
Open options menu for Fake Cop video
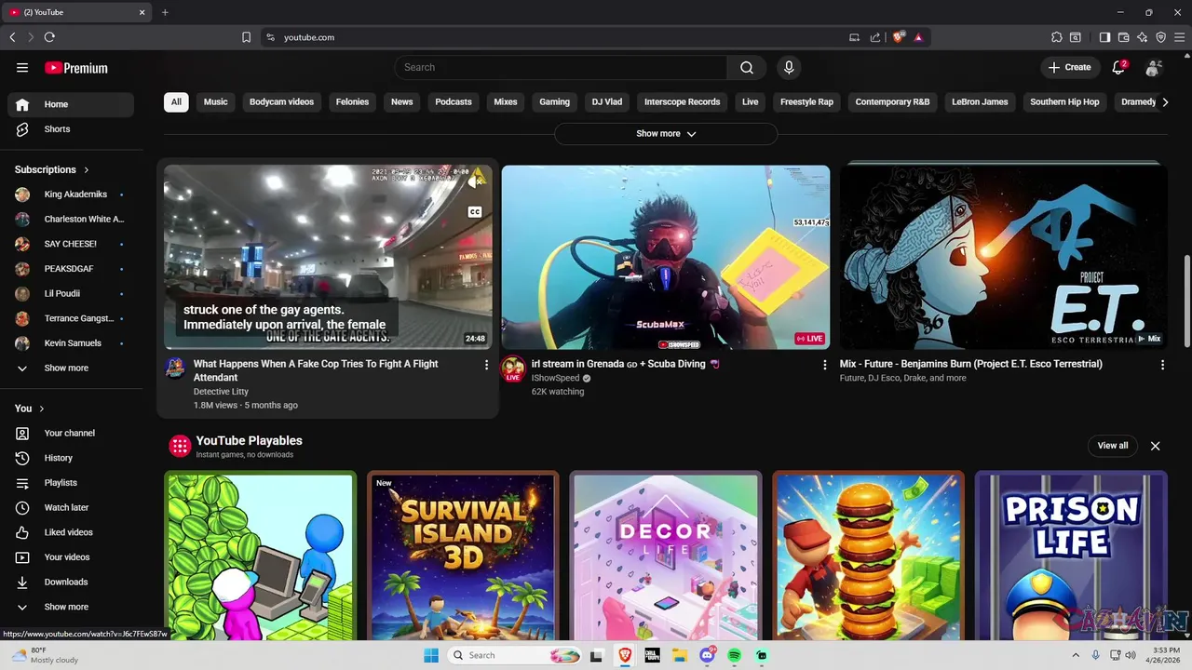pyautogui.click(x=486, y=365)
